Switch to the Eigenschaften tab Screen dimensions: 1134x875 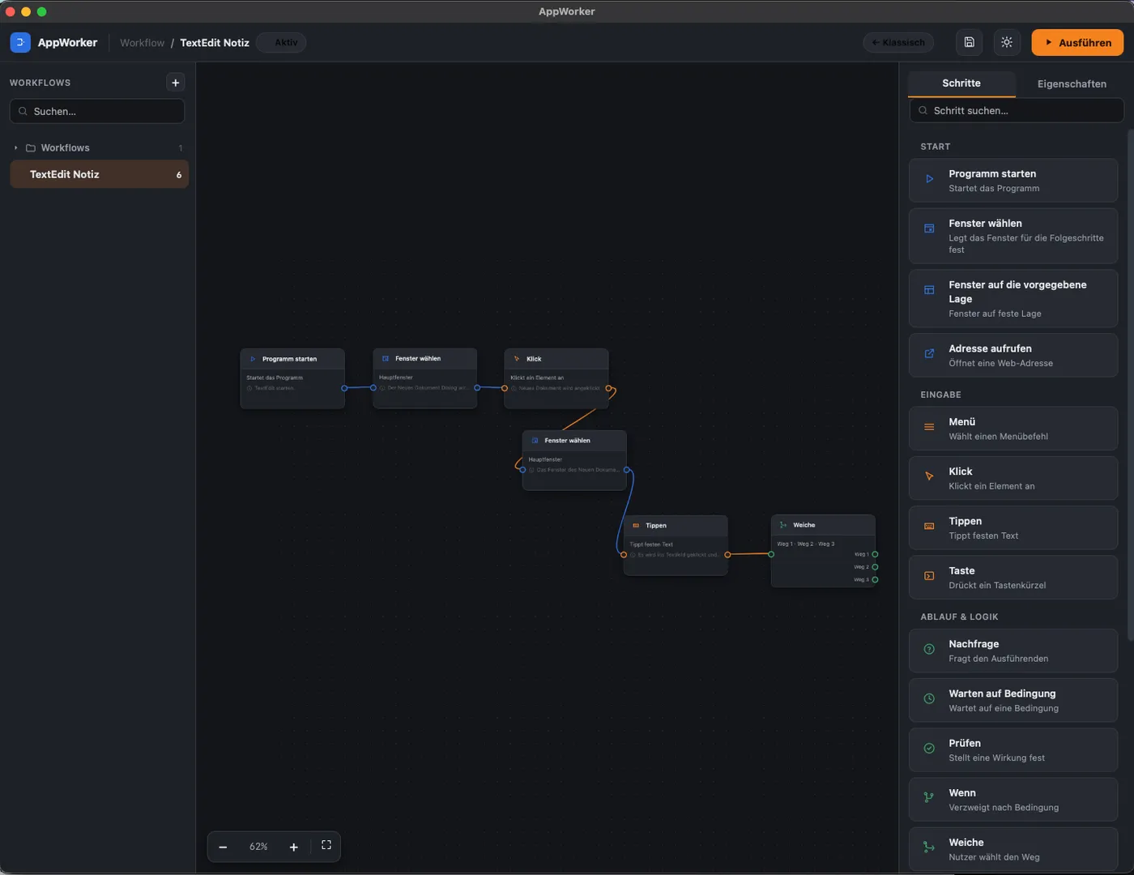click(1072, 83)
